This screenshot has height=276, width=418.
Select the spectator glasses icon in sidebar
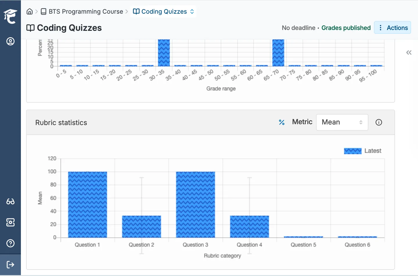[10, 202]
